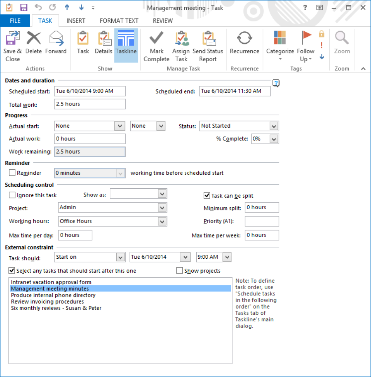Image resolution: width=371 pixels, height=377 pixels.
Task: Go to the Previous Item with the up arrow
Action: coord(67,7)
